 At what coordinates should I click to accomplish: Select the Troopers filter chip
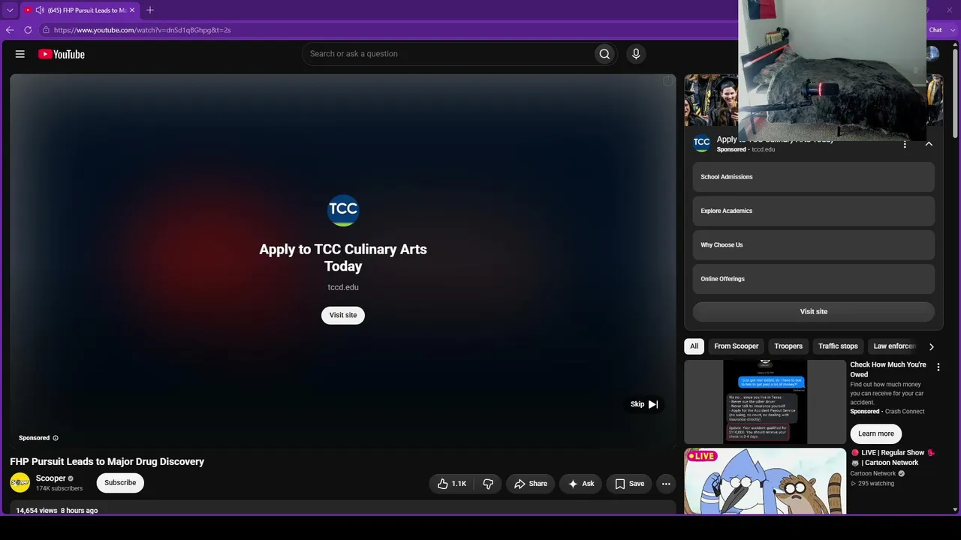pyautogui.click(x=788, y=346)
